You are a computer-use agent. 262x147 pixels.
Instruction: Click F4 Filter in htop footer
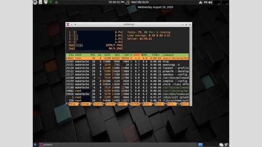coord(109,104)
